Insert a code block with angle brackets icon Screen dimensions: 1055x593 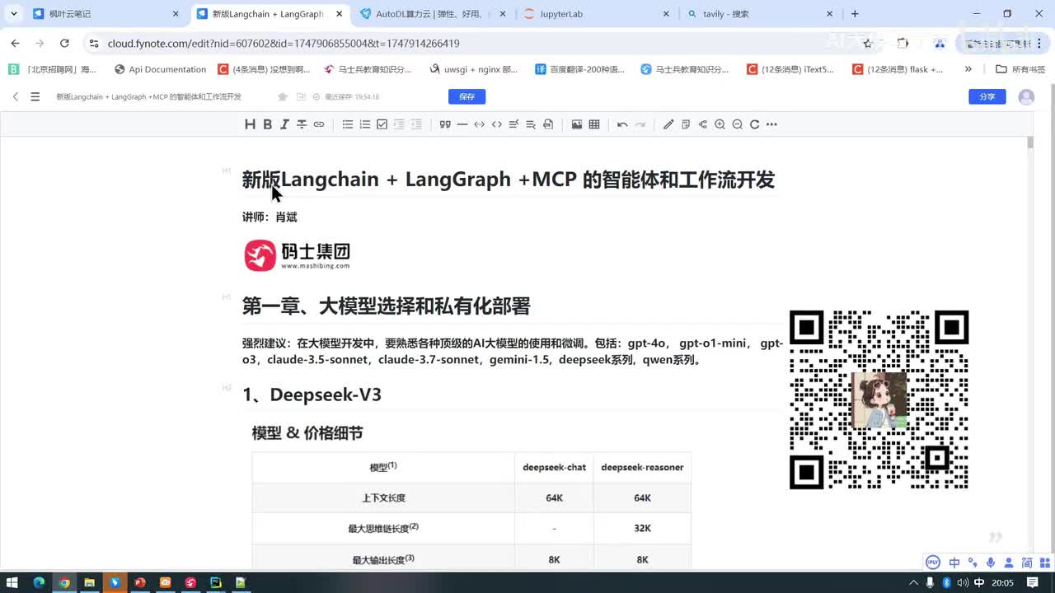(496, 124)
